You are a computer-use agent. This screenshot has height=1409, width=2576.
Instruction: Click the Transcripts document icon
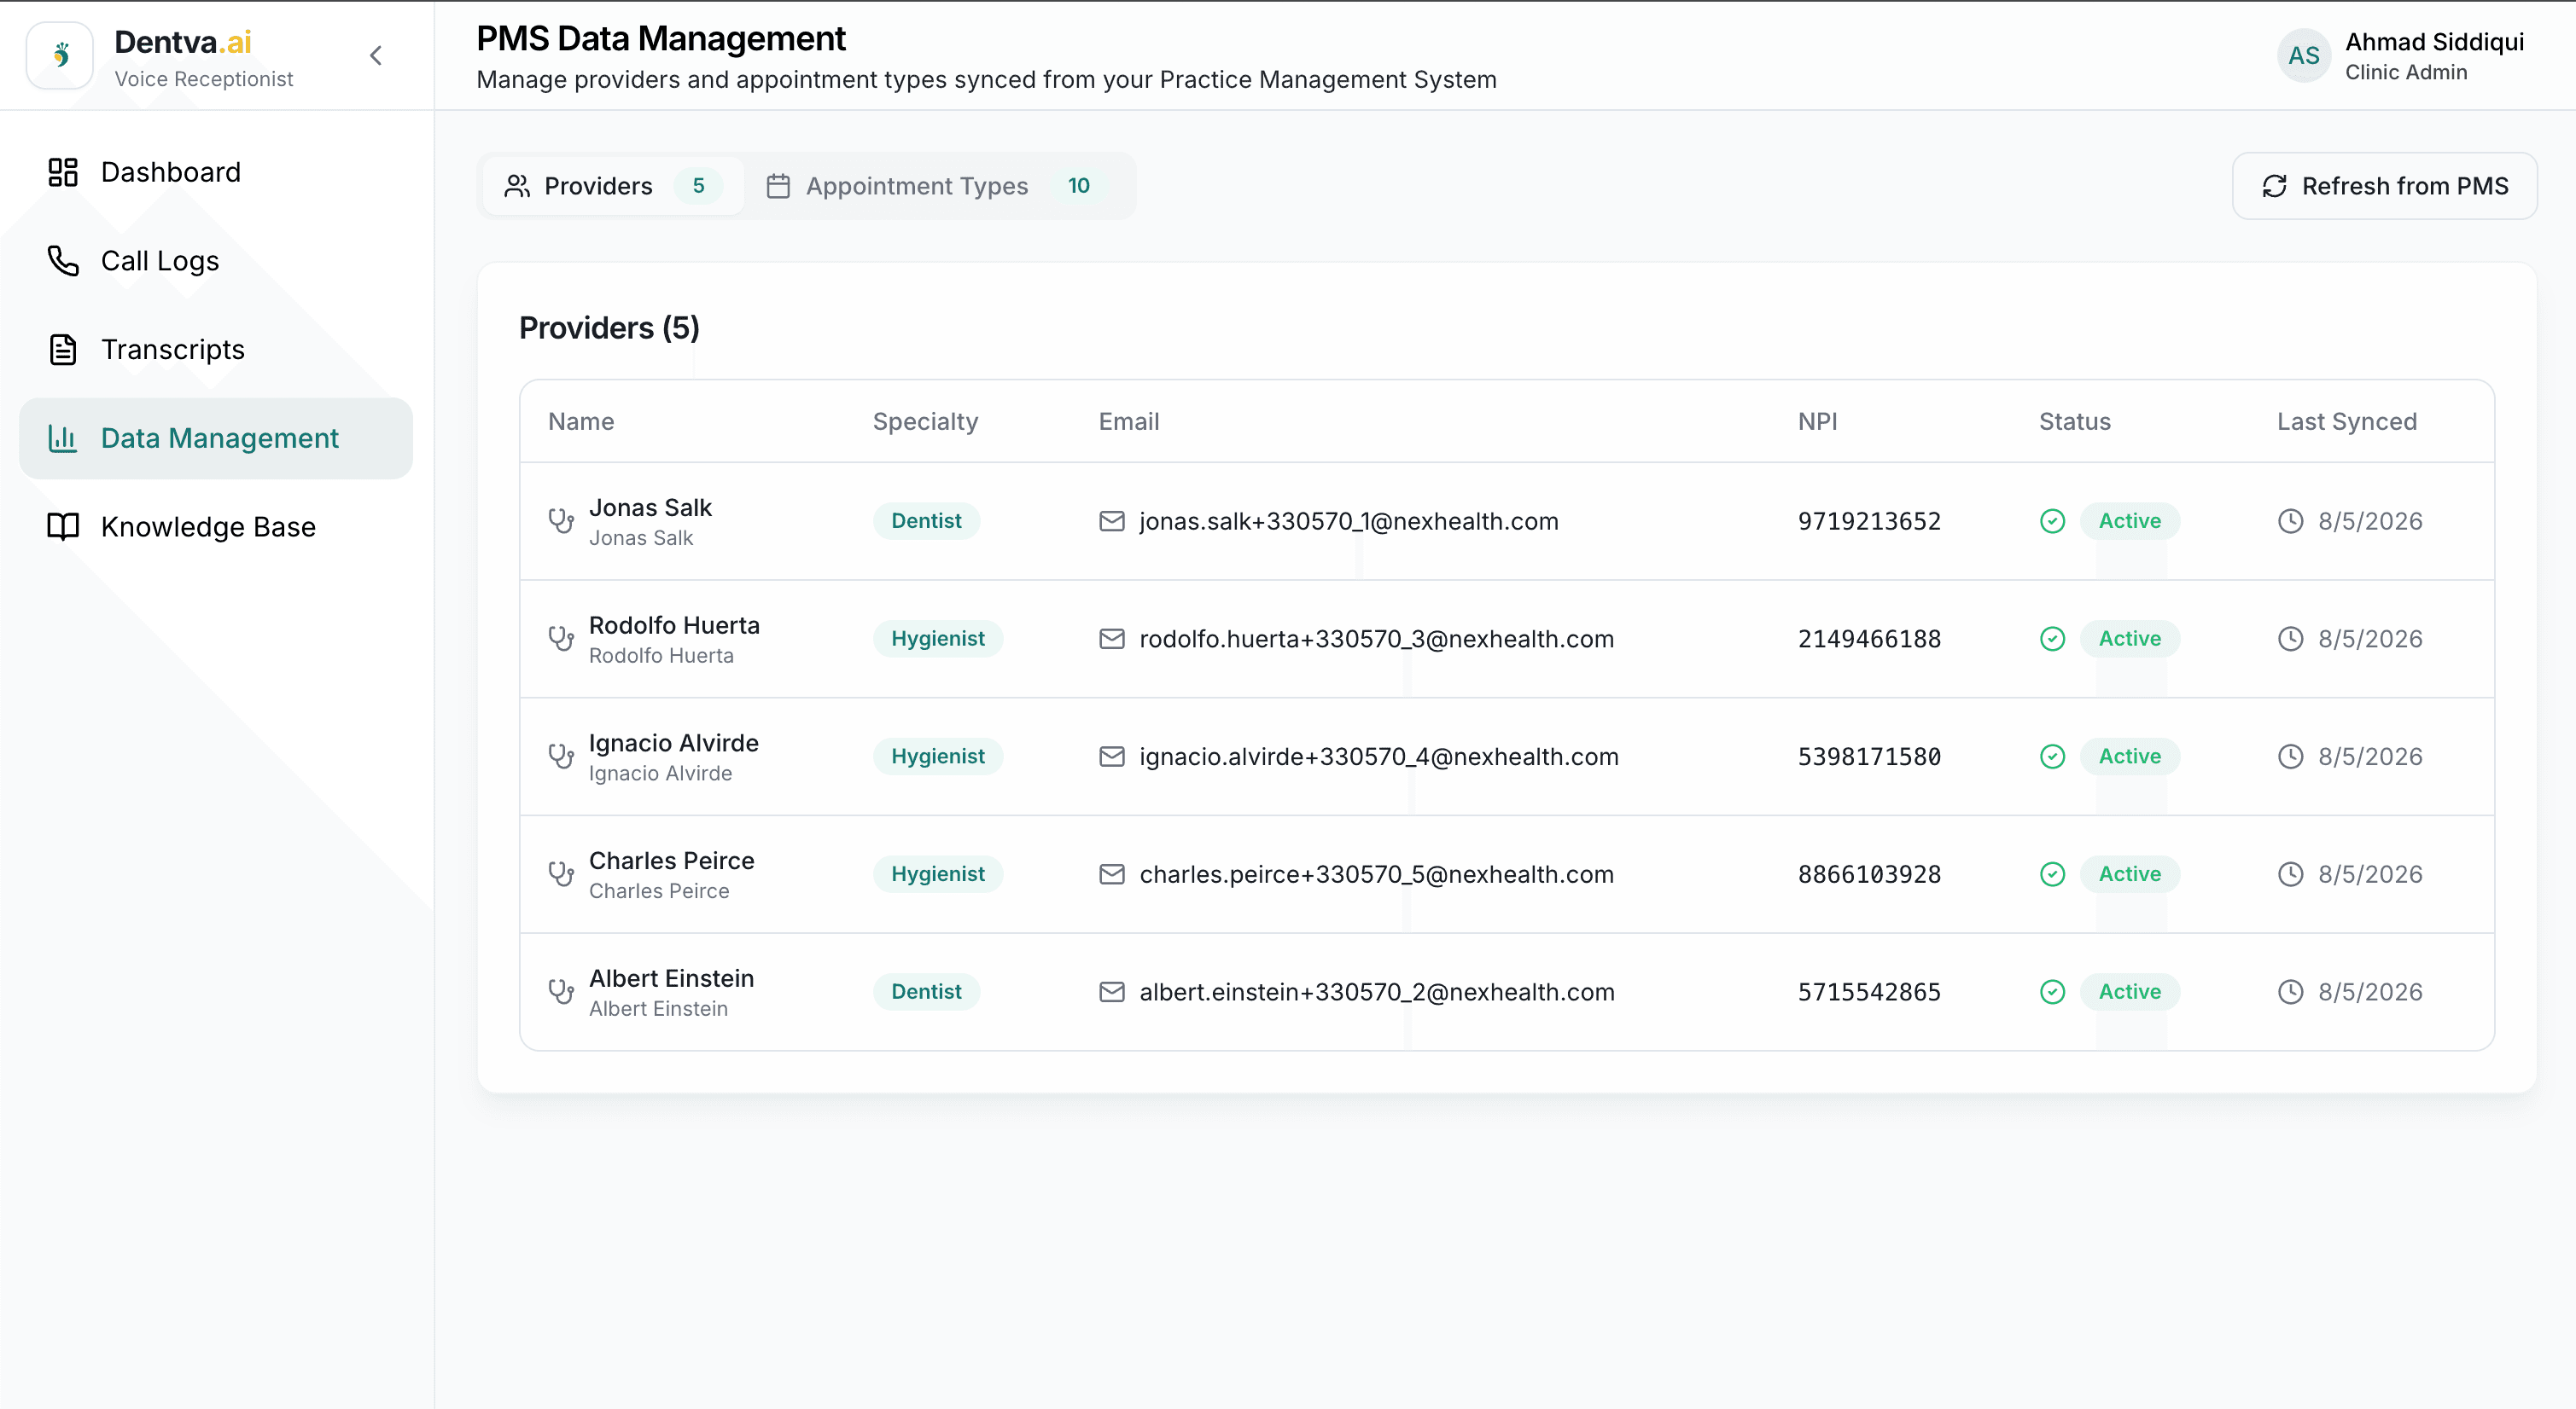tap(63, 349)
